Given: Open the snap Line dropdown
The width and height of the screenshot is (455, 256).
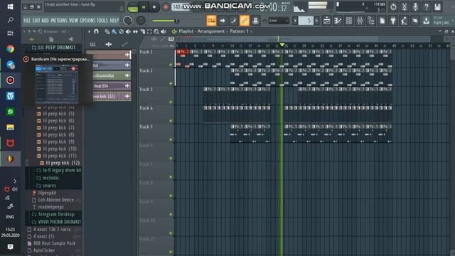Looking at the screenshot, I should 279,21.
